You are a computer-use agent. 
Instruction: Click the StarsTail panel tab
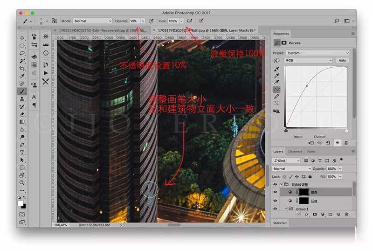pyautogui.click(x=281, y=223)
